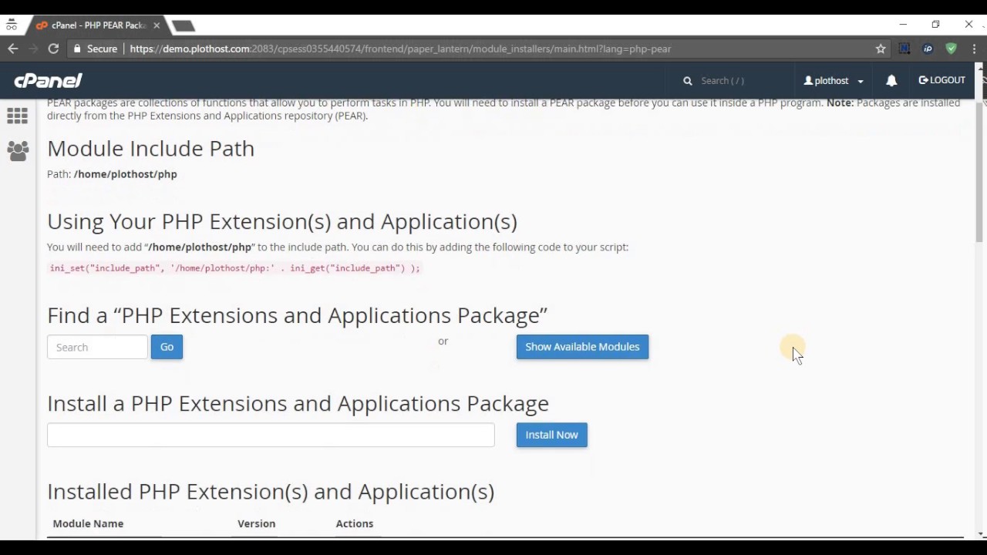
Task: Reload the page in the browser
Action: click(x=53, y=49)
